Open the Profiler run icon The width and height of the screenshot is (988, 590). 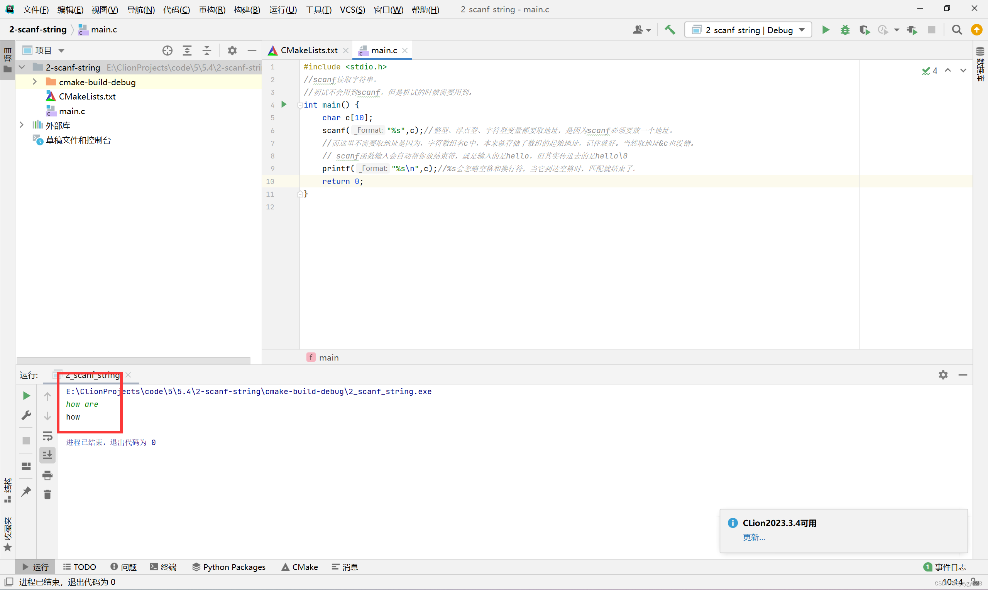(883, 30)
